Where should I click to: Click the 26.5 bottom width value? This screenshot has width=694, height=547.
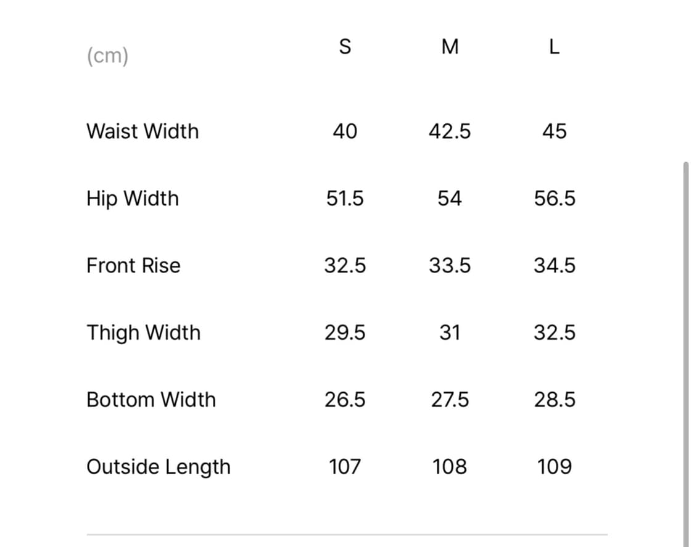[345, 400]
